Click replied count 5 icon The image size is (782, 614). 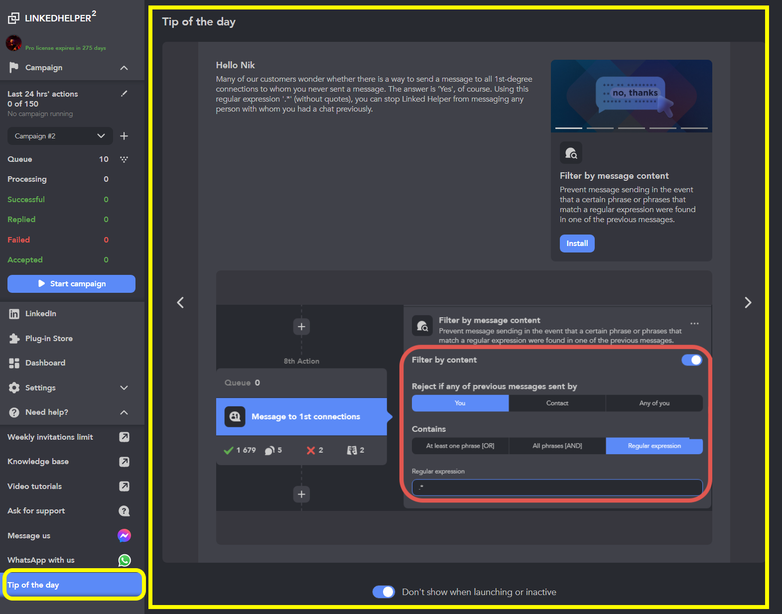pos(269,450)
